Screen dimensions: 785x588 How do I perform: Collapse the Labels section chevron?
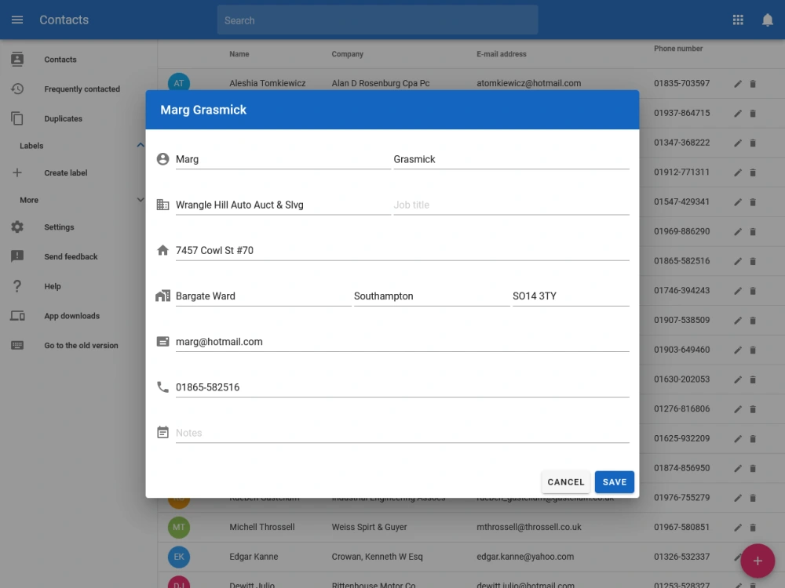141,146
